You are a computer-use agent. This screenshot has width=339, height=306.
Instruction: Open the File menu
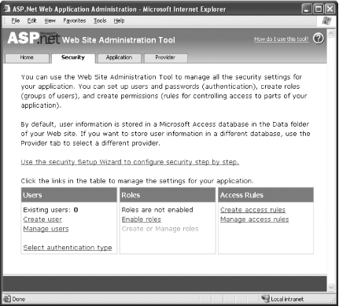pos(16,20)
